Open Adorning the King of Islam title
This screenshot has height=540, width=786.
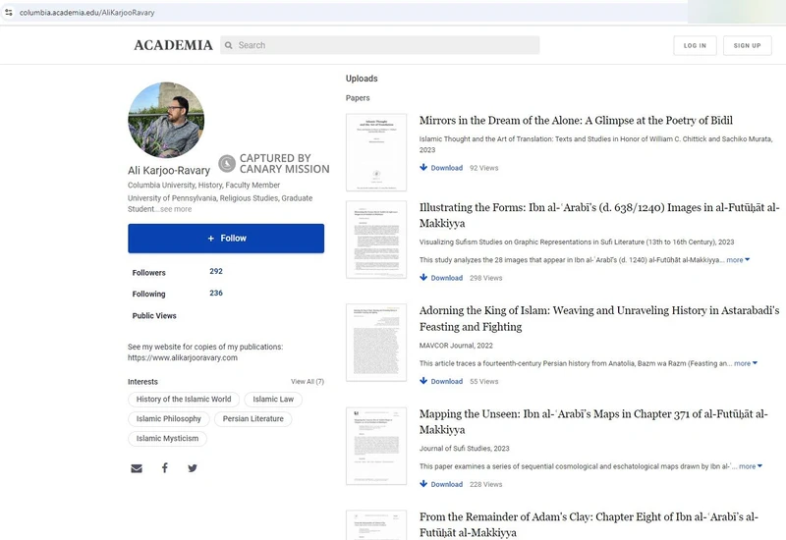tap(599, 318)
